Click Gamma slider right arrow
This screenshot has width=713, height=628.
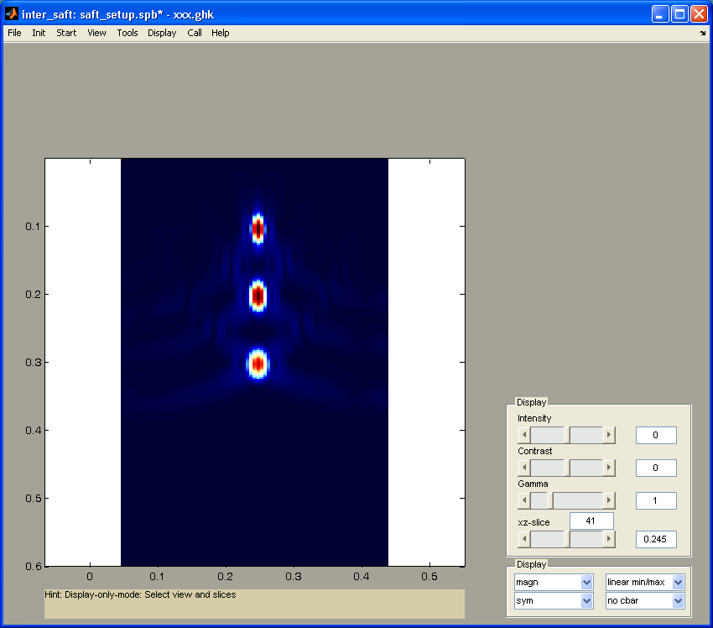tap(609, 500)
